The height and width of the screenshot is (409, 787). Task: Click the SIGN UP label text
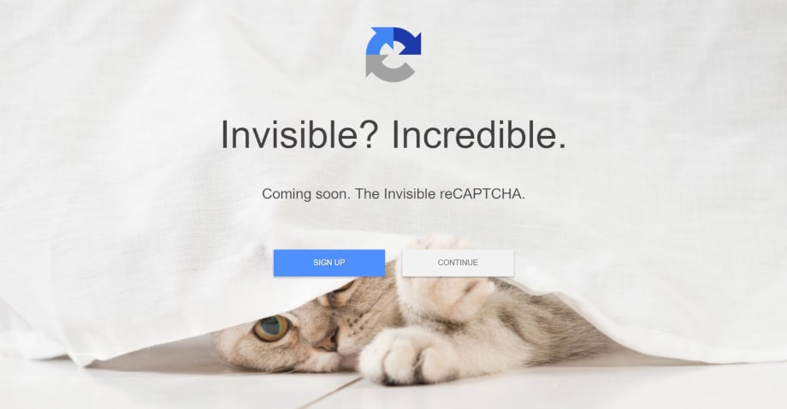click(x=329, y=263)
